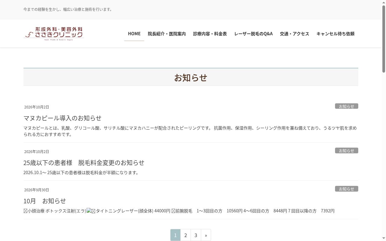Click excerpt text 小顔治療 ボトックス注射(エラ)
386x241 pixels.
[x=55, y=211]
